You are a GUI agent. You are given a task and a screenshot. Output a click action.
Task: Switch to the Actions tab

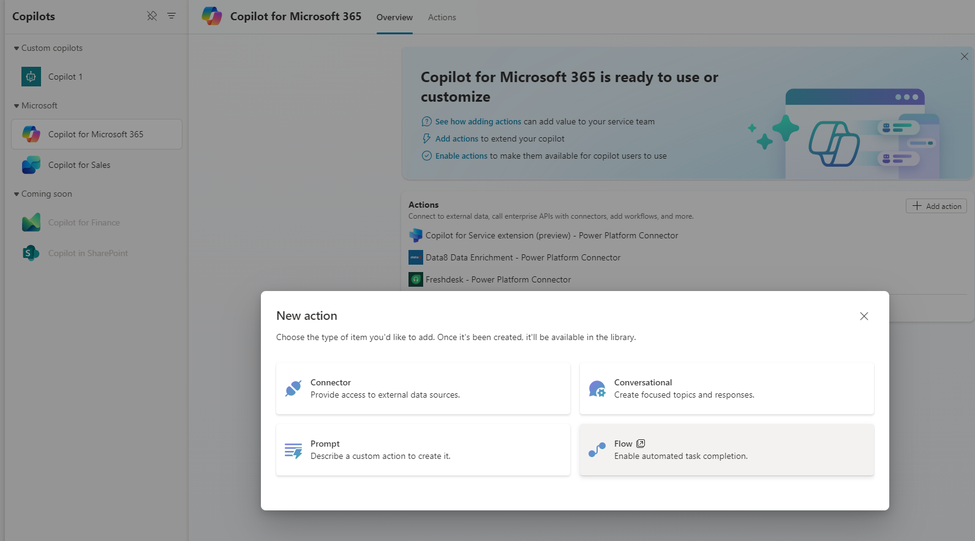[442, 17]
